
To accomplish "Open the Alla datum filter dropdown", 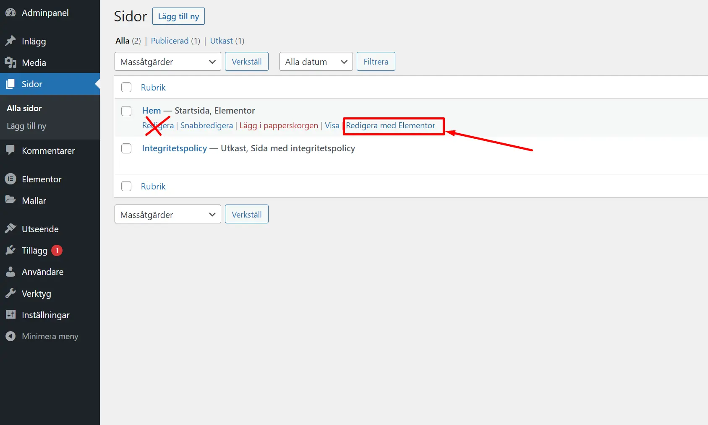I will click(316, 62).
